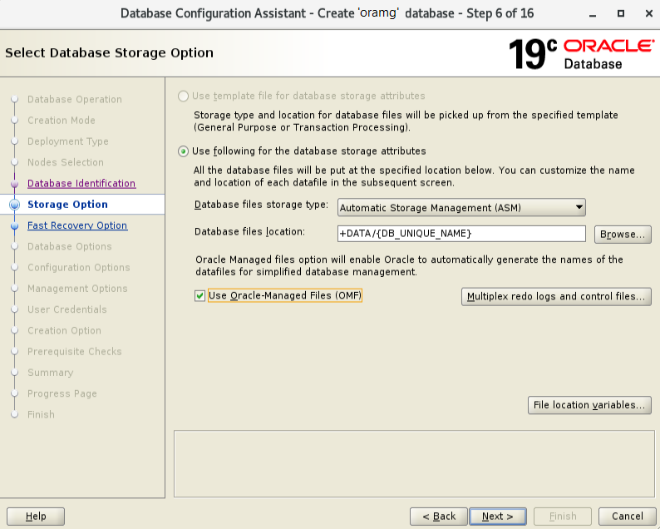Click the Summary step text

click(51, 373)
